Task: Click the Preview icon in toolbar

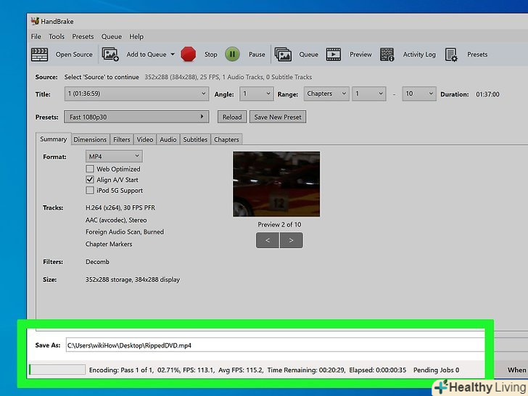Action: pyautogui.click(x=333, y=54)
